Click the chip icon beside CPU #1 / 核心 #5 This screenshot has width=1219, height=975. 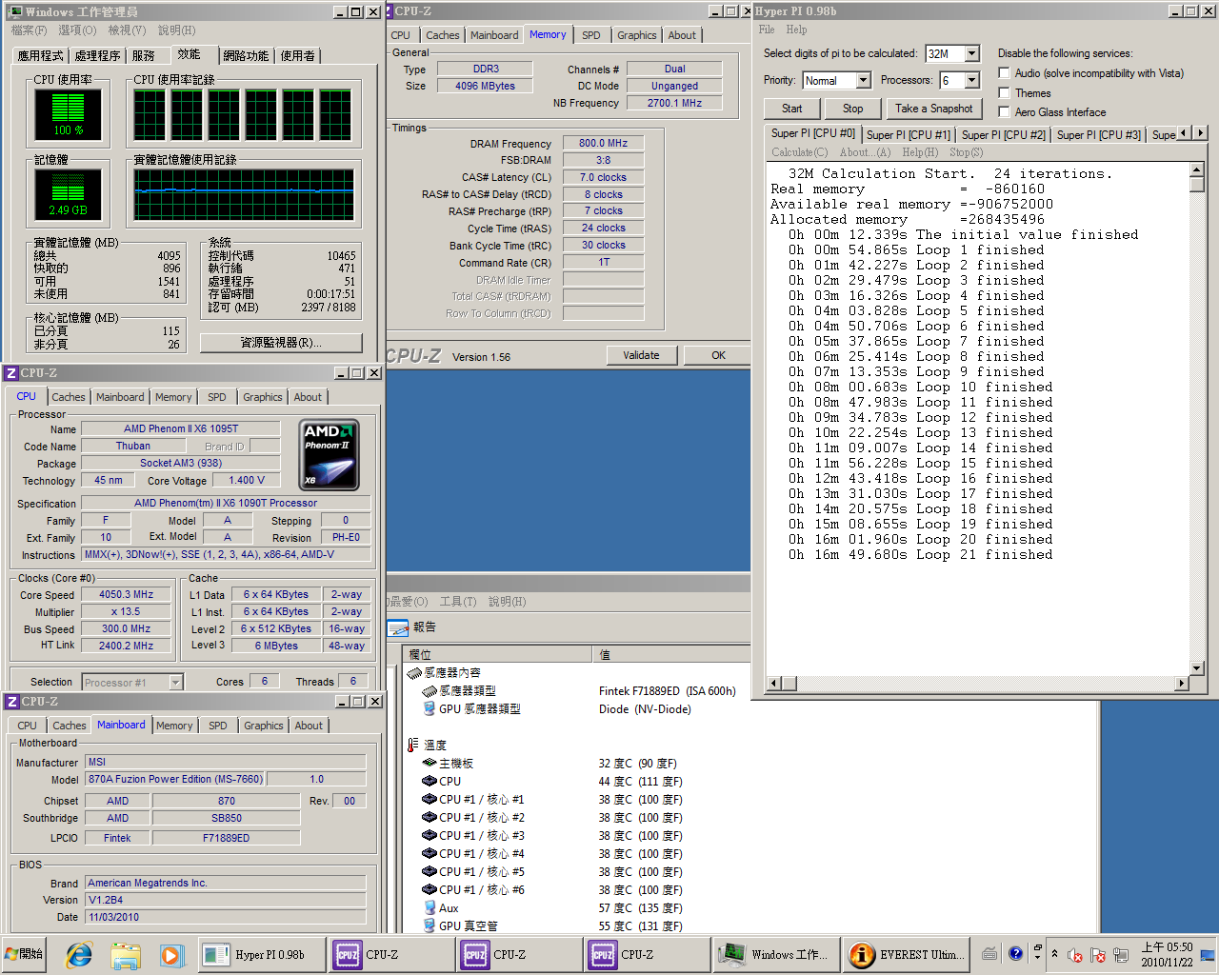point(430,872)
